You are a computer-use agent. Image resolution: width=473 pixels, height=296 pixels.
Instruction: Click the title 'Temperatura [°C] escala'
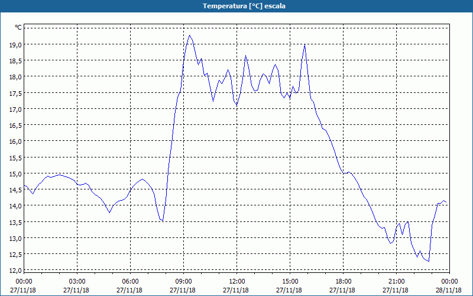coord(244,6)
